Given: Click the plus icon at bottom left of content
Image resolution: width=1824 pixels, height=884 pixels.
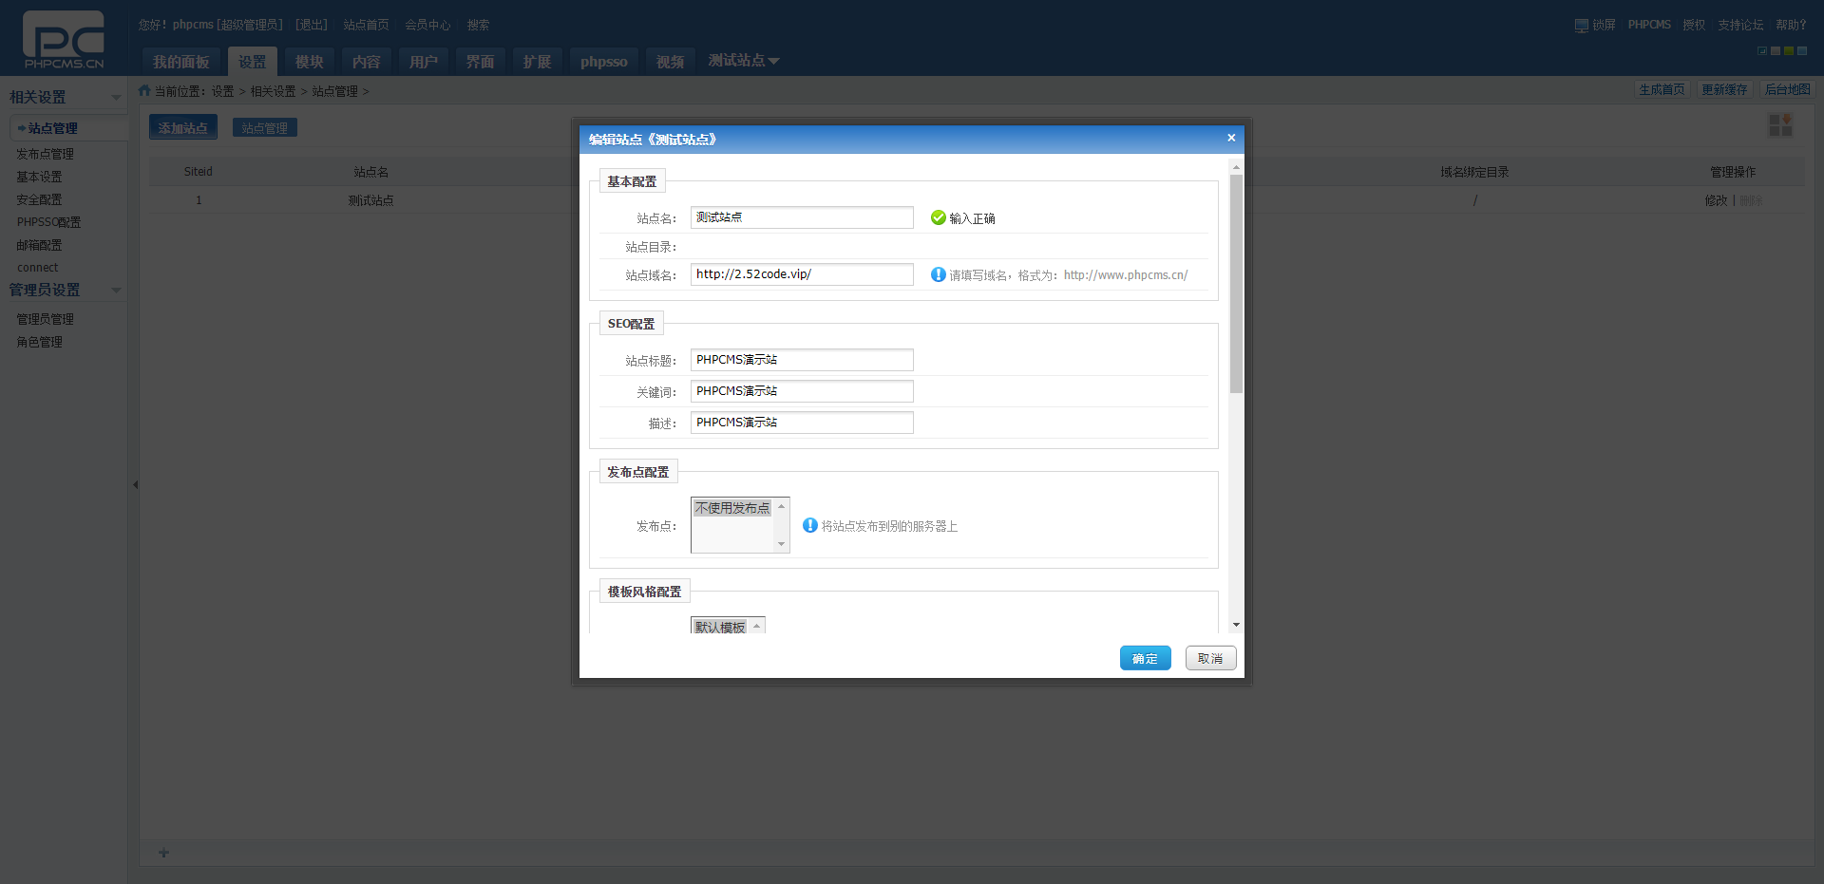Looking at the screenshot, I should [x=163, y=853].
